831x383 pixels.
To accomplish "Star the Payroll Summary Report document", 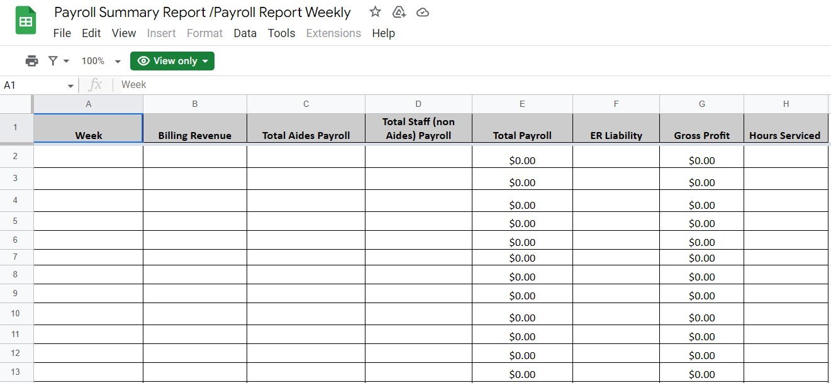I will (375, 11).
